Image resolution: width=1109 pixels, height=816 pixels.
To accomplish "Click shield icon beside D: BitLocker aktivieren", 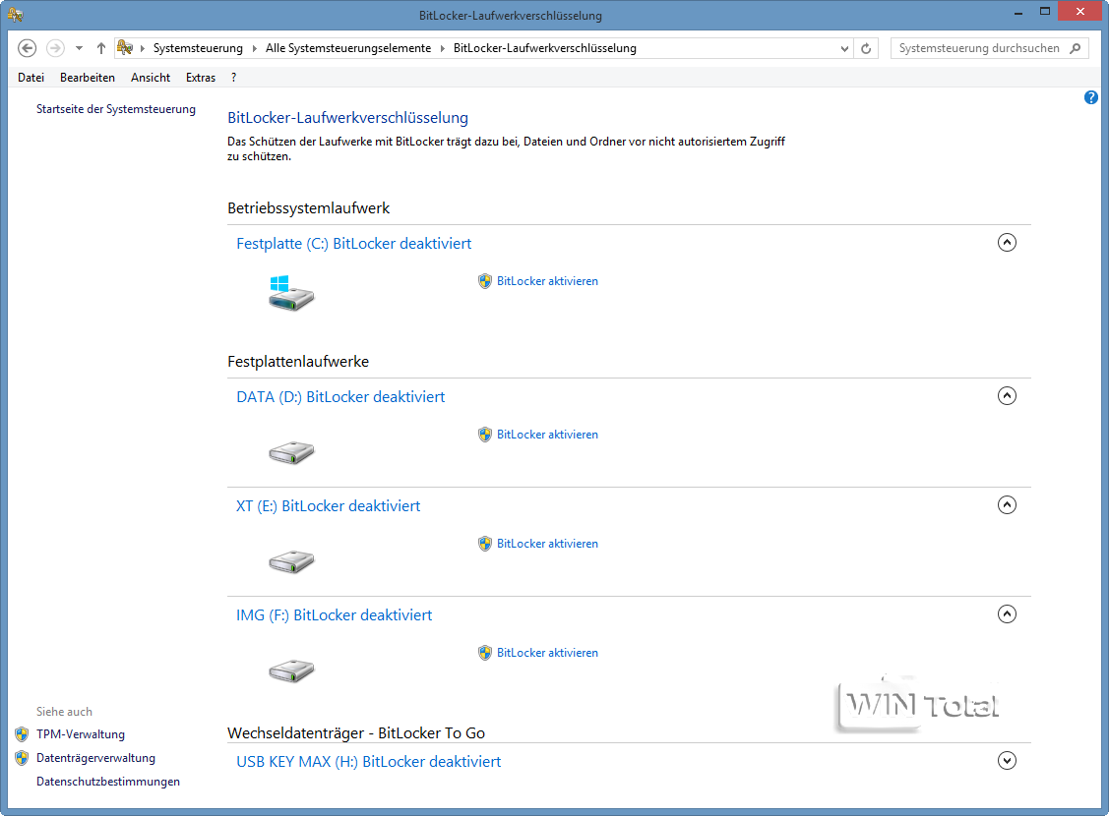I will pos(484,435).
